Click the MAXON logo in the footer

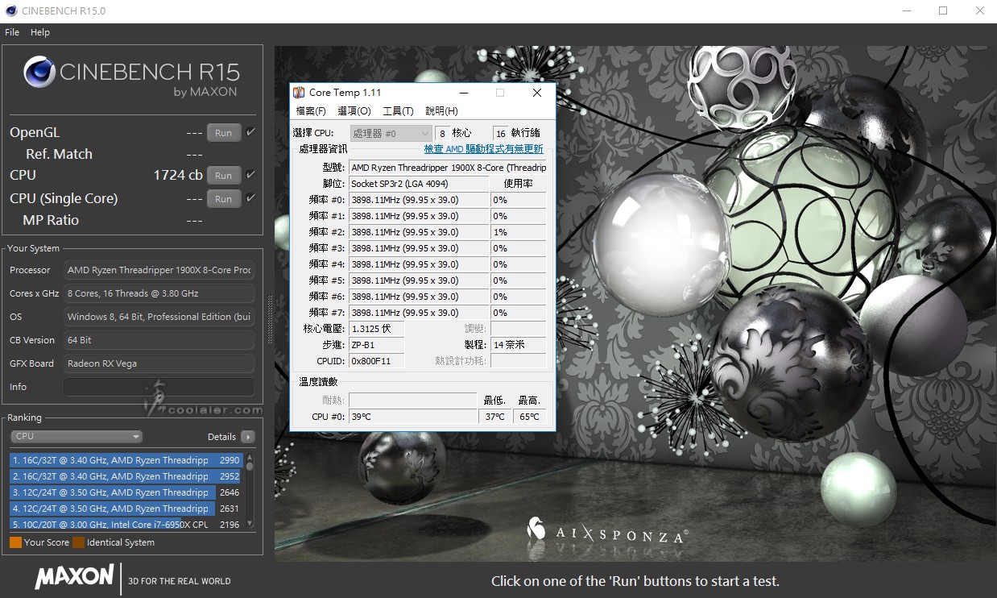pos(74,576)
